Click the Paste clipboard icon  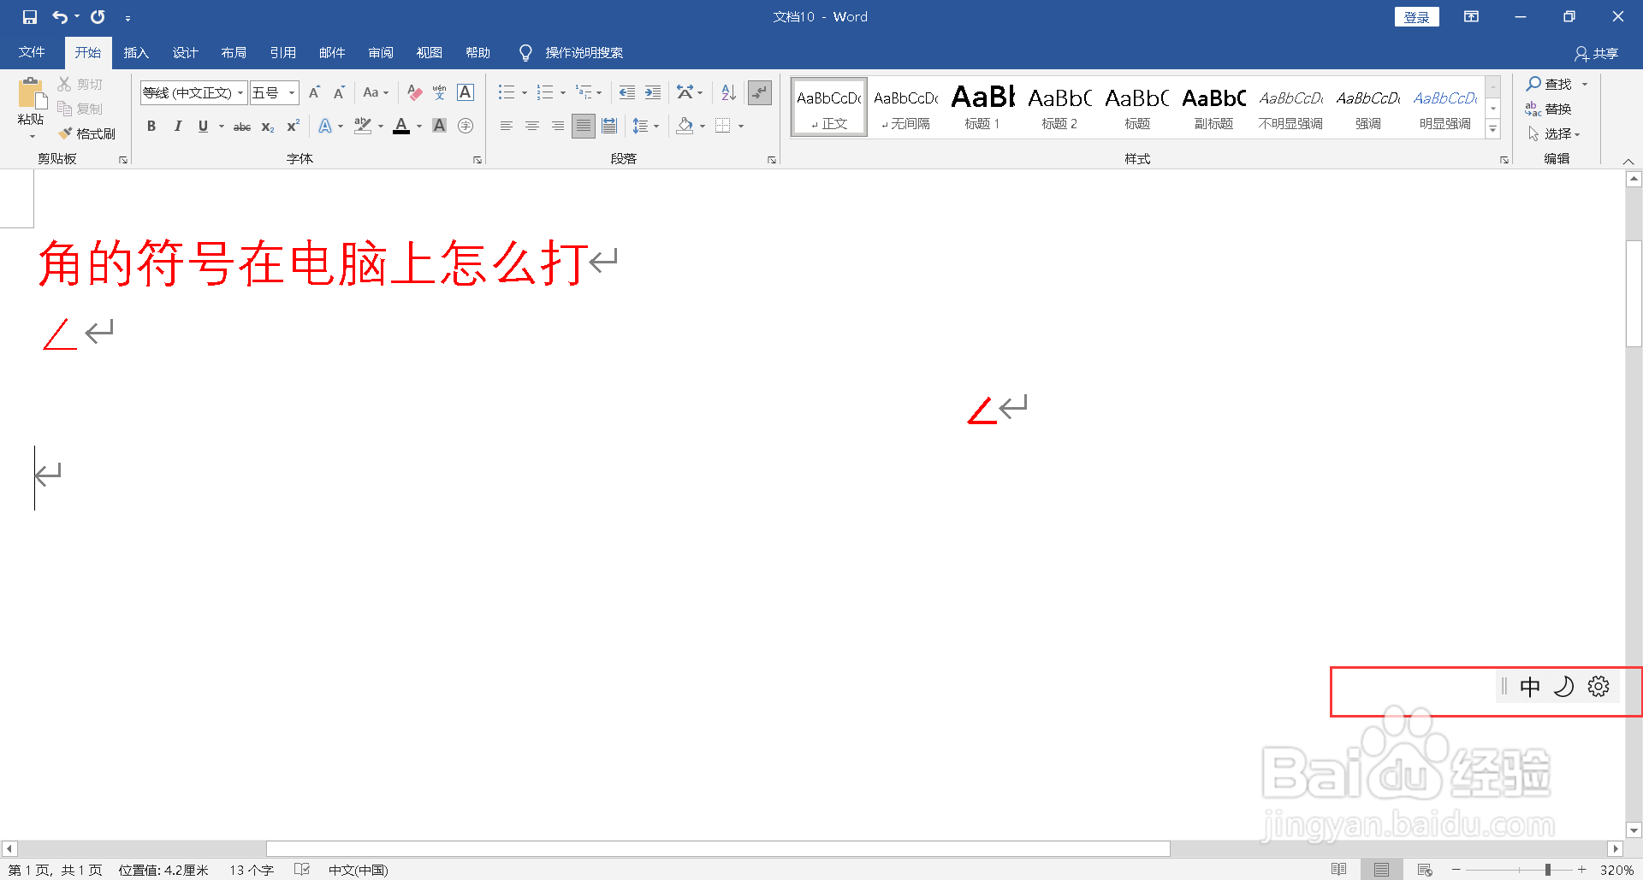tap(31, 94)
